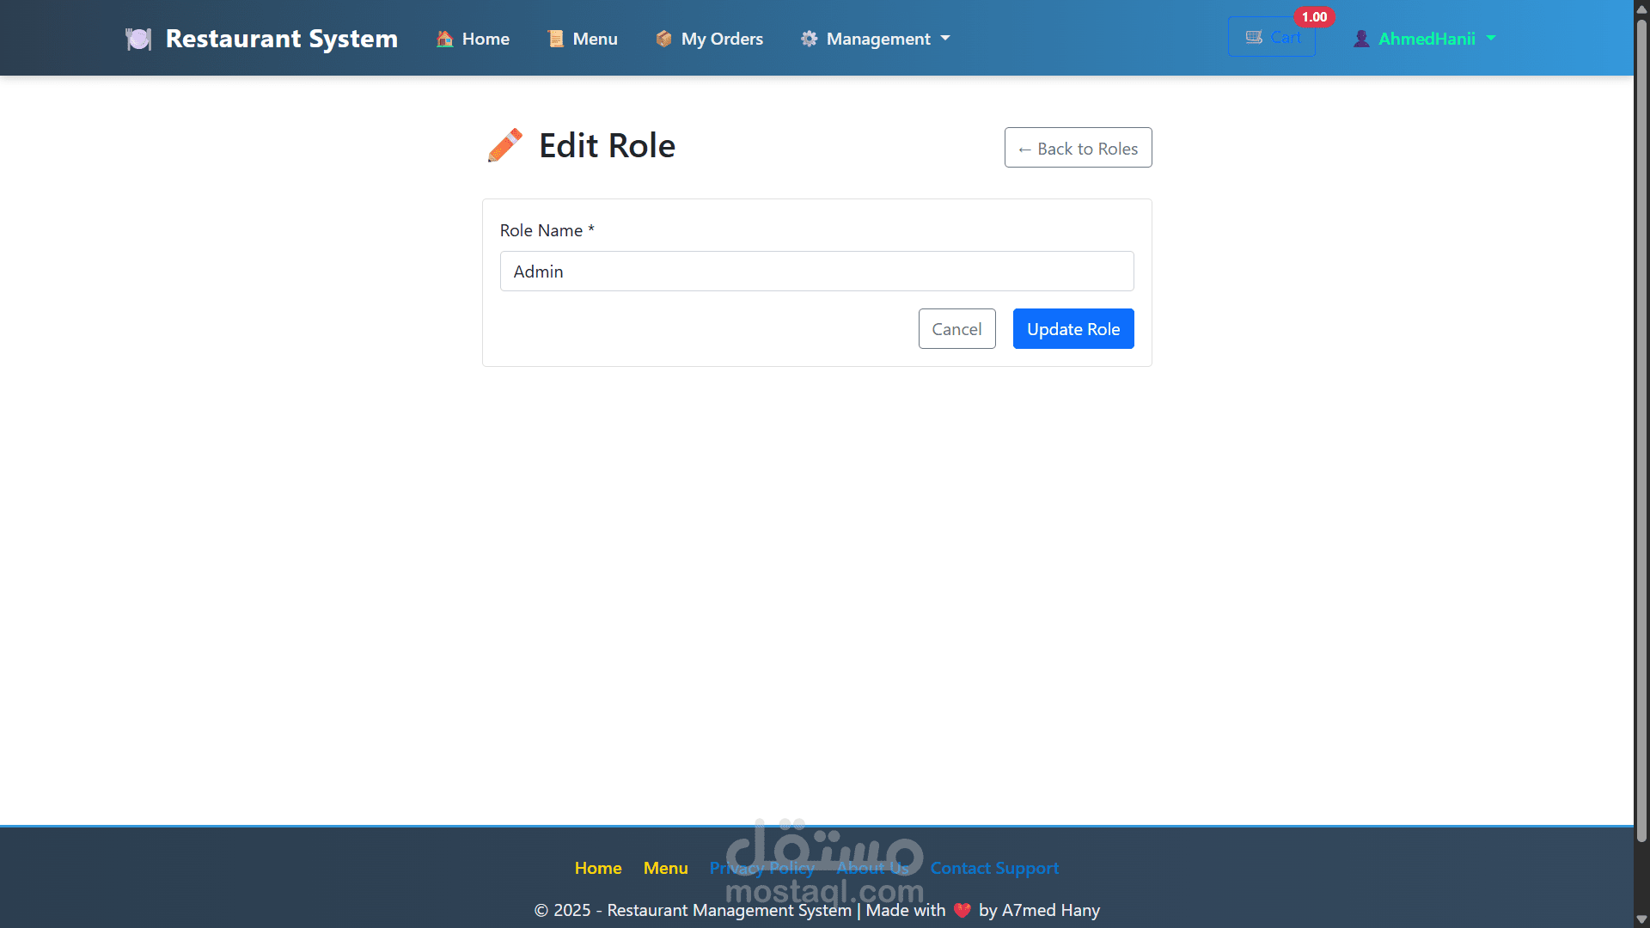Click the package icon beside My Orders
The image size is (1650, 928).
(x=663, y=39)
